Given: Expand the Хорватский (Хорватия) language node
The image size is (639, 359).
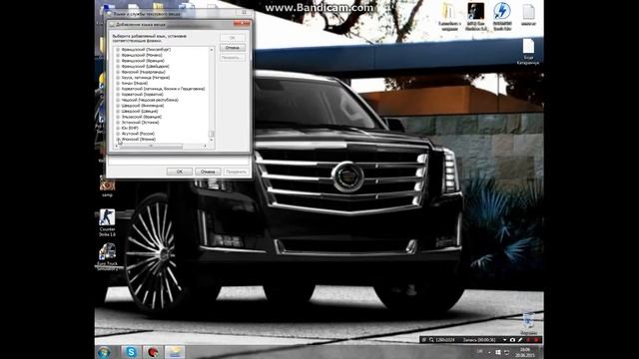Looking at the screenshot, I should 118,94.
